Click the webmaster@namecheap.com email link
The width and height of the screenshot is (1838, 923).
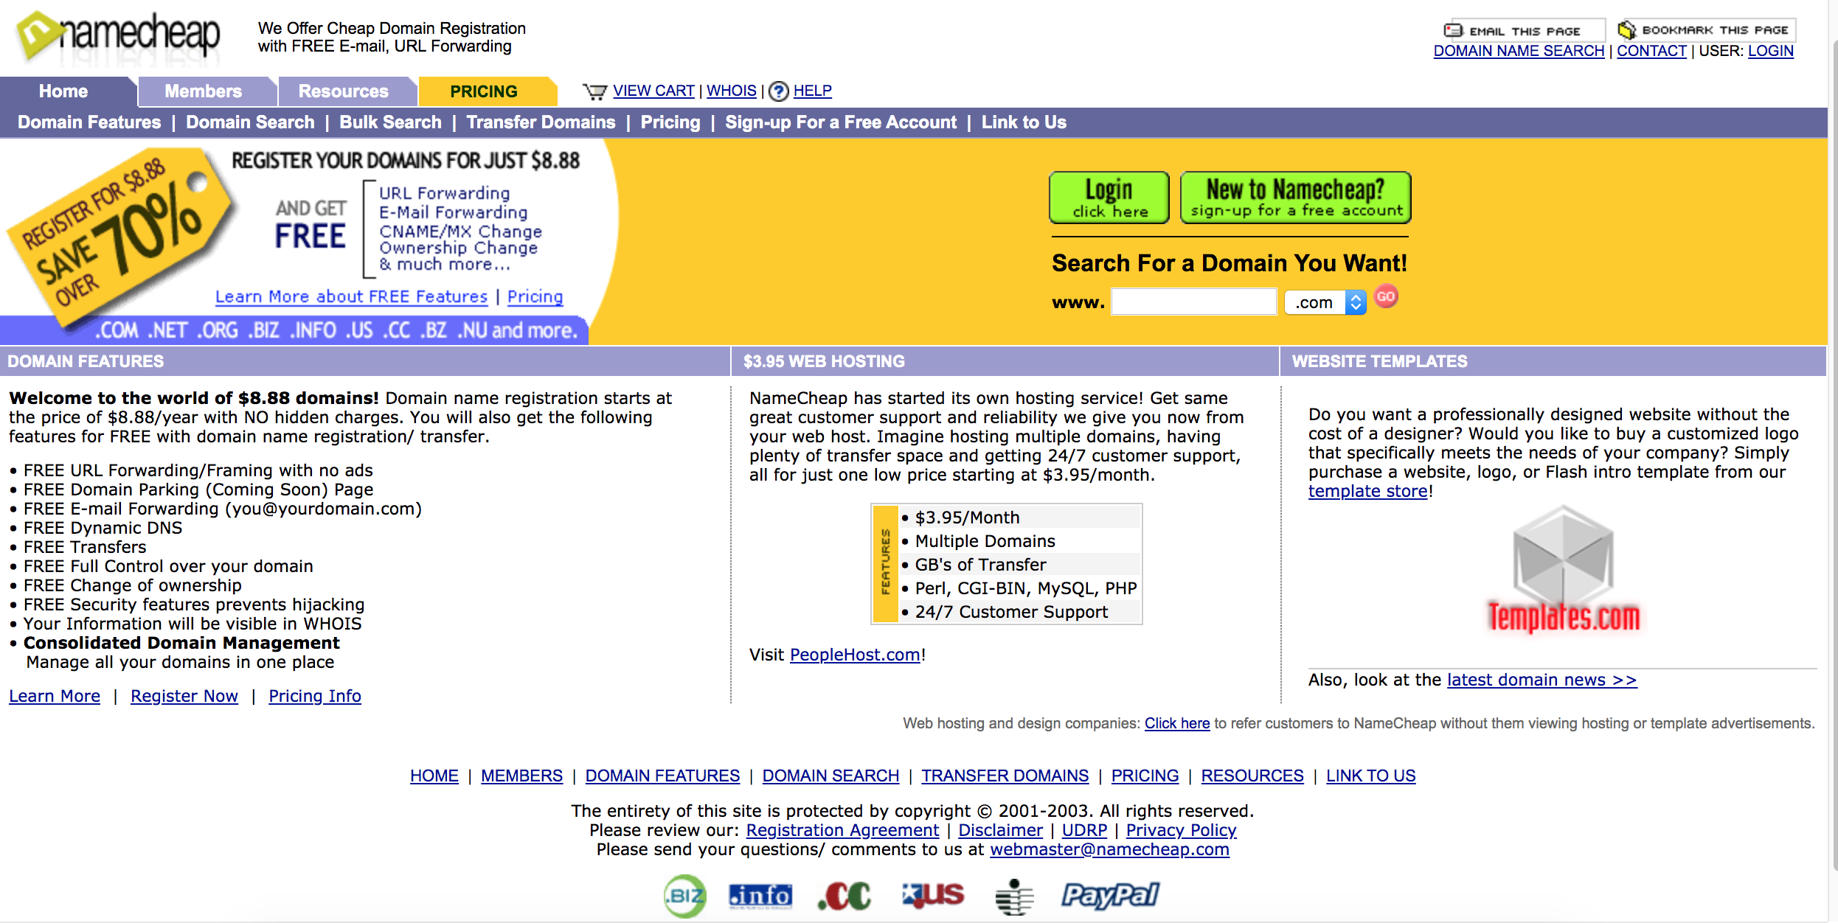pos(1109,849)
